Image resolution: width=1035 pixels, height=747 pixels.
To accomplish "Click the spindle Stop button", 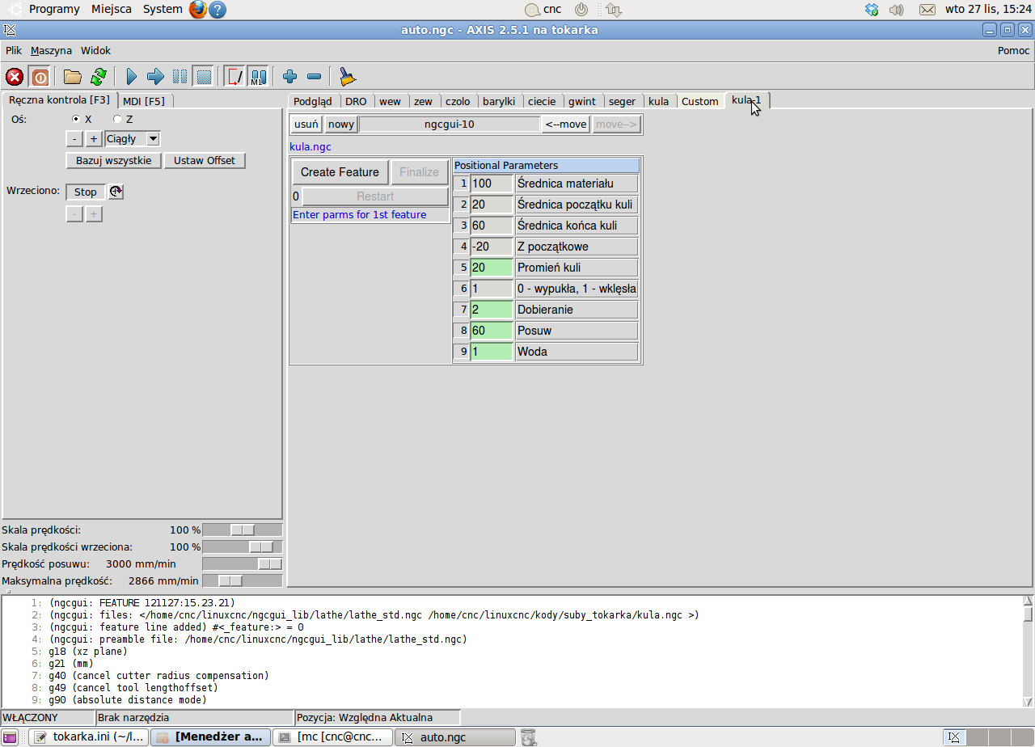I will click(x=86, y=192).
